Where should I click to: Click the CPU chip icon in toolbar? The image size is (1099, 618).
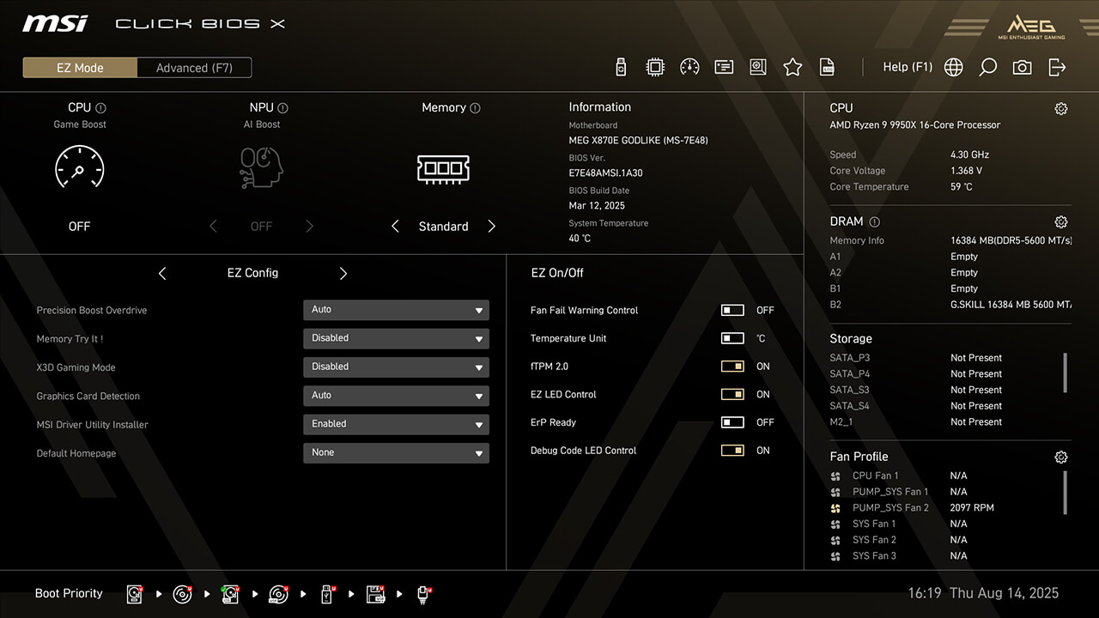tap(655, 67)
